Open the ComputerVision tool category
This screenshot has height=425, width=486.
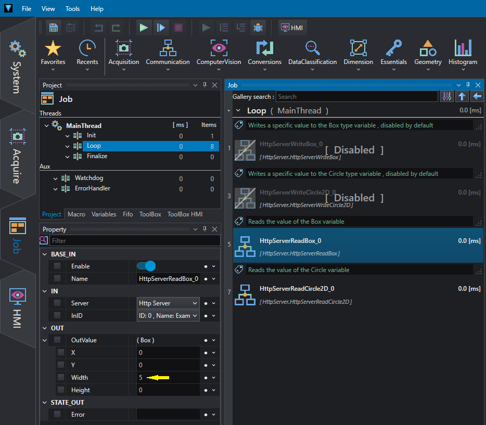tap(219, 55)
